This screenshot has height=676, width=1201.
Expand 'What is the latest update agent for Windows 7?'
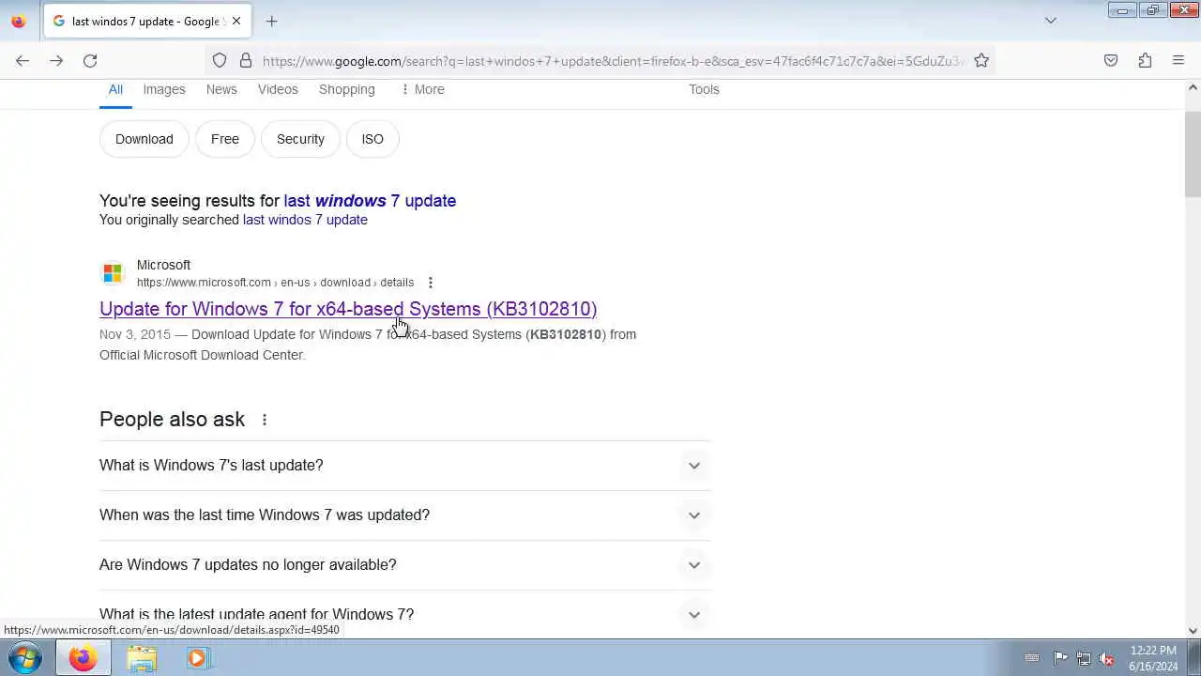point(404,614)
